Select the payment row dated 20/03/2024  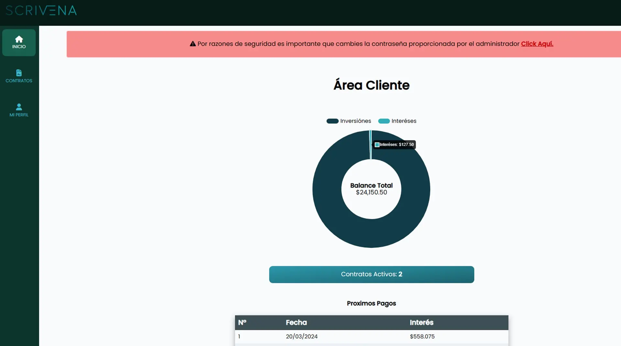point(371,336)
